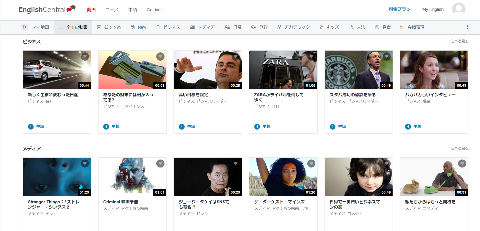This screenshot has width=480, height=231.
Task: Open the アカデミック category icon
Action: click(279, 27)
